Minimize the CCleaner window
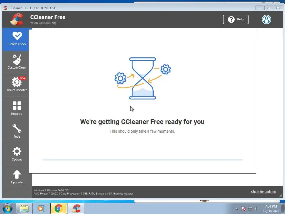Image resolution: width=285 pixels, height=214 pixels. pos(259,8)
